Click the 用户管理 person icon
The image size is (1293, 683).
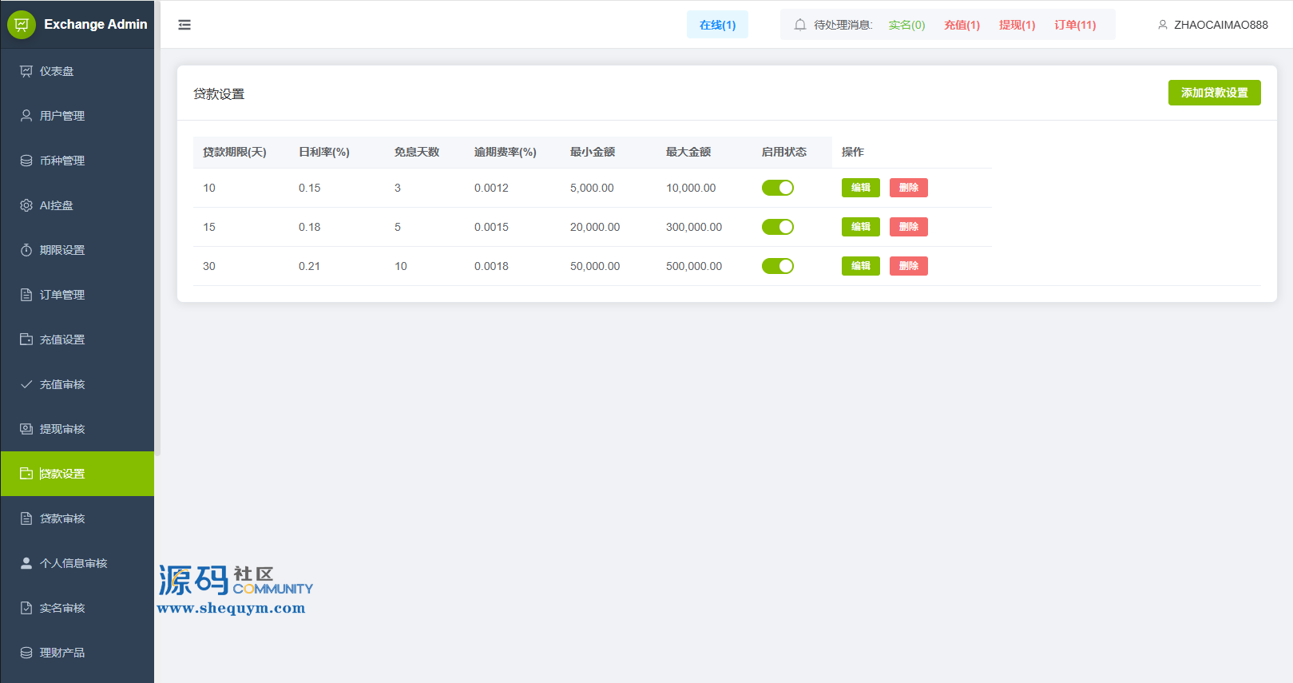click(26, 116)
